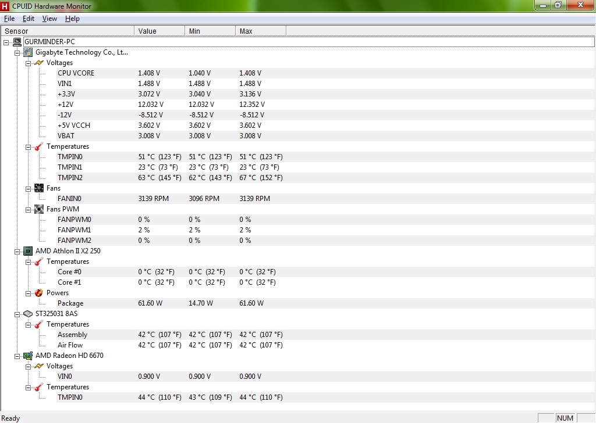Click the thermometer icon for ST325031 Temperatures
Screen dimensions: 596x423
tap(39, 324)
